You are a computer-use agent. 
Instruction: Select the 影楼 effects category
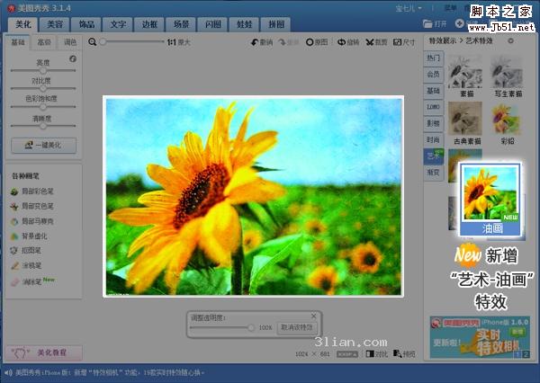coord(433,123)
